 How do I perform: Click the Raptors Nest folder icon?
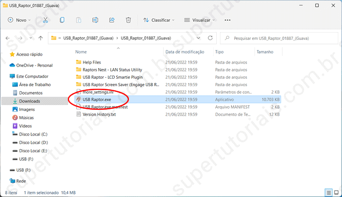pyautogui.click(x=78, y=70)
